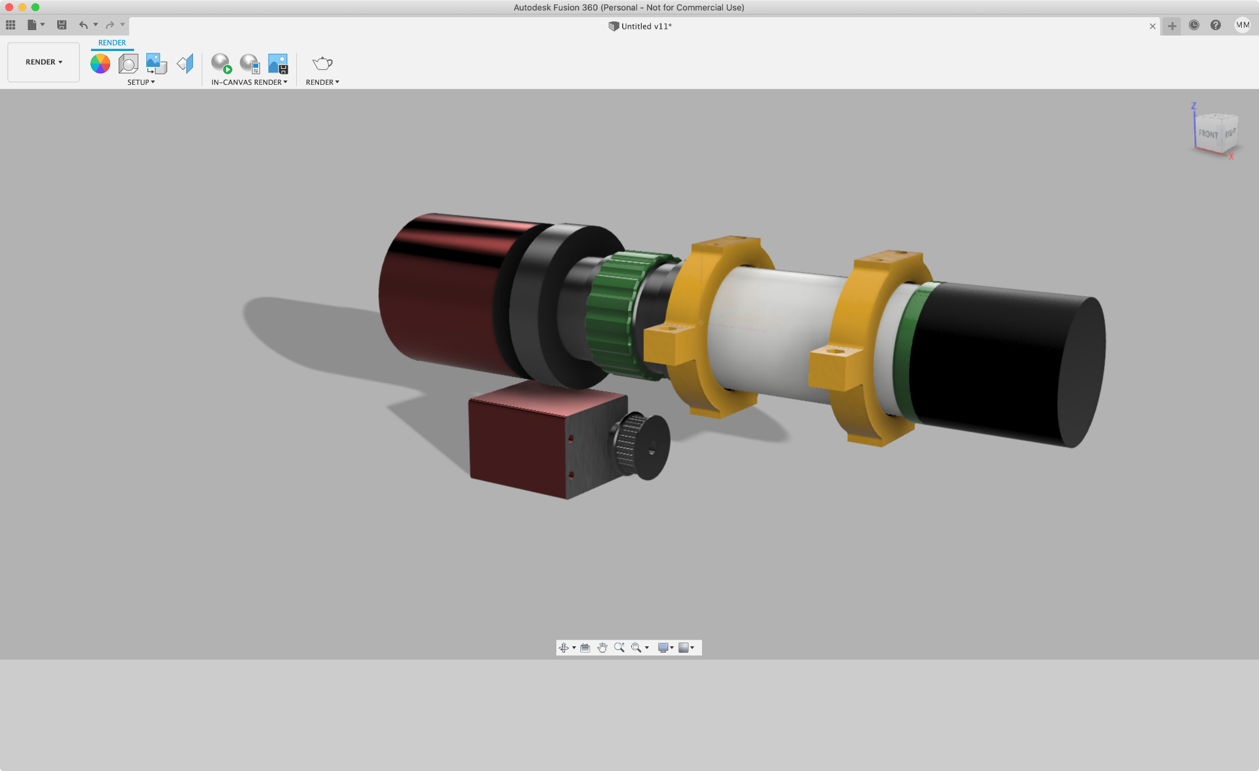Activate the Look At tool
Image resolution: width=1259 pixels, height=771 pixels.
pyautogui.click(x=585, y=648)
